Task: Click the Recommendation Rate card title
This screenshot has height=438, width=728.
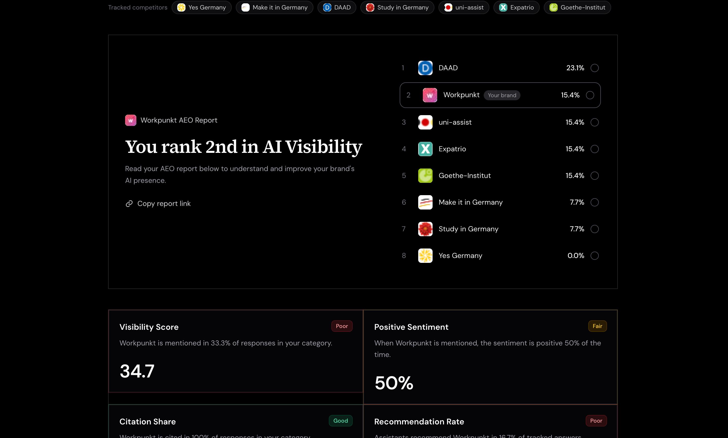Action: coord(419,422)
